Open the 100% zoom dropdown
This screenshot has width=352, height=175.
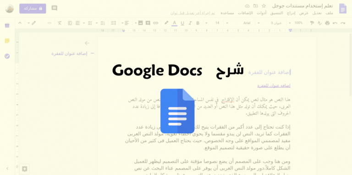[296, 23]
